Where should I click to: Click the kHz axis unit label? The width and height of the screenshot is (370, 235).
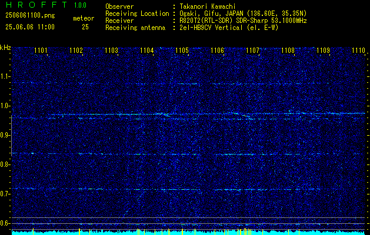(5, 48)
